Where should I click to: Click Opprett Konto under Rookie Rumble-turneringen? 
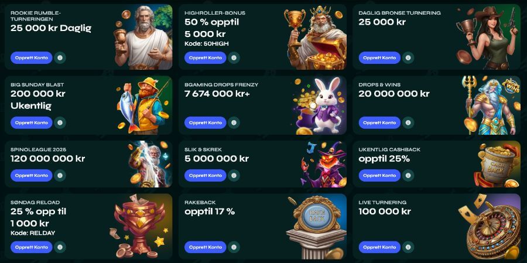click(32, 58)
